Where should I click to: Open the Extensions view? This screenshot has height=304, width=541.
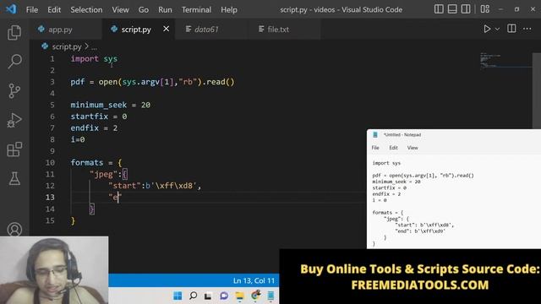click(x=14, y=149)
